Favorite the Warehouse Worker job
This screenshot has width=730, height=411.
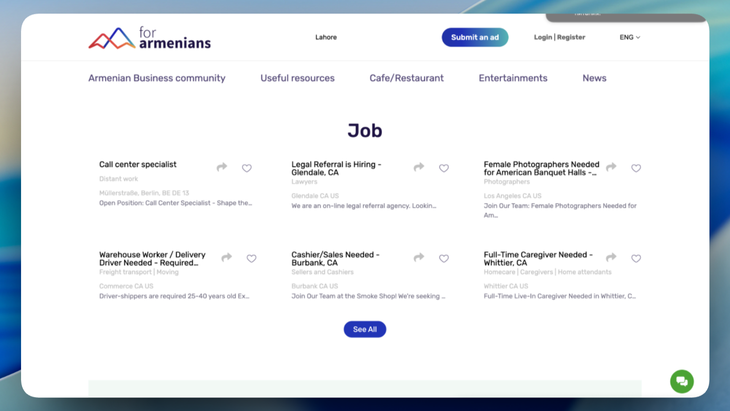pos(252,258)
